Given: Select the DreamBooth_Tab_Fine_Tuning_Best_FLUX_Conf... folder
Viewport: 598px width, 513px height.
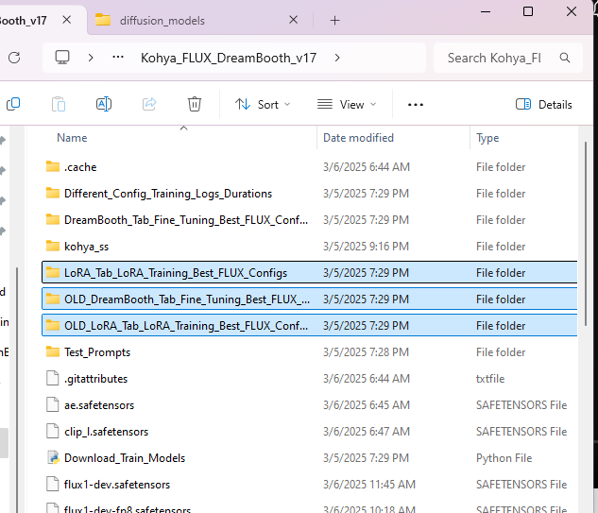Looking at the screenshot, I should click(x=310, y=220).
